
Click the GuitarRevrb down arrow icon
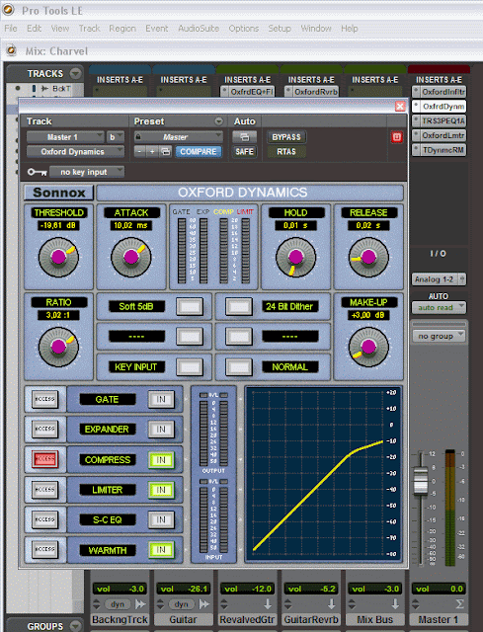(332, 603)
